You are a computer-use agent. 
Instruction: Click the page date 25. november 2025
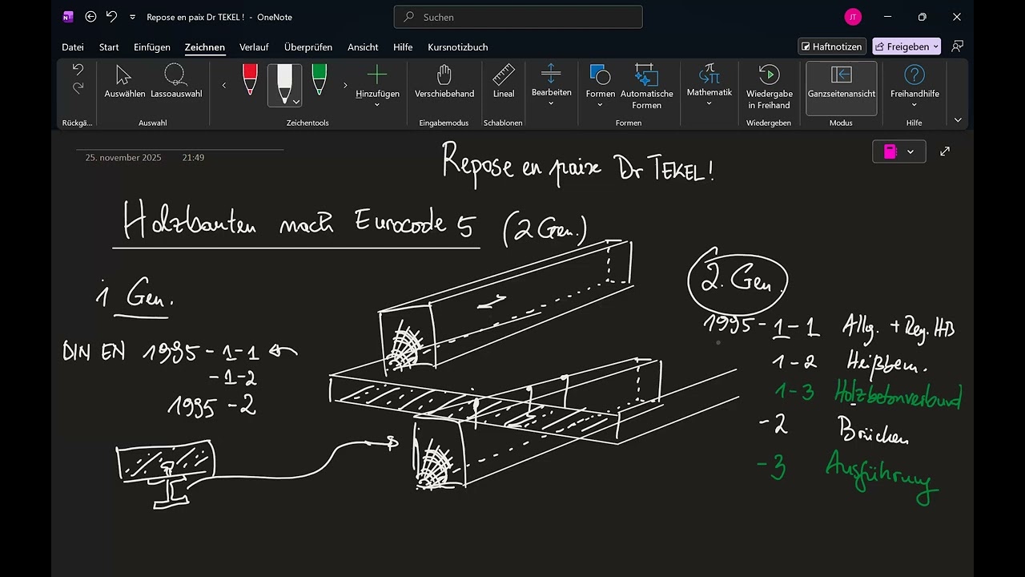(123, 158)
